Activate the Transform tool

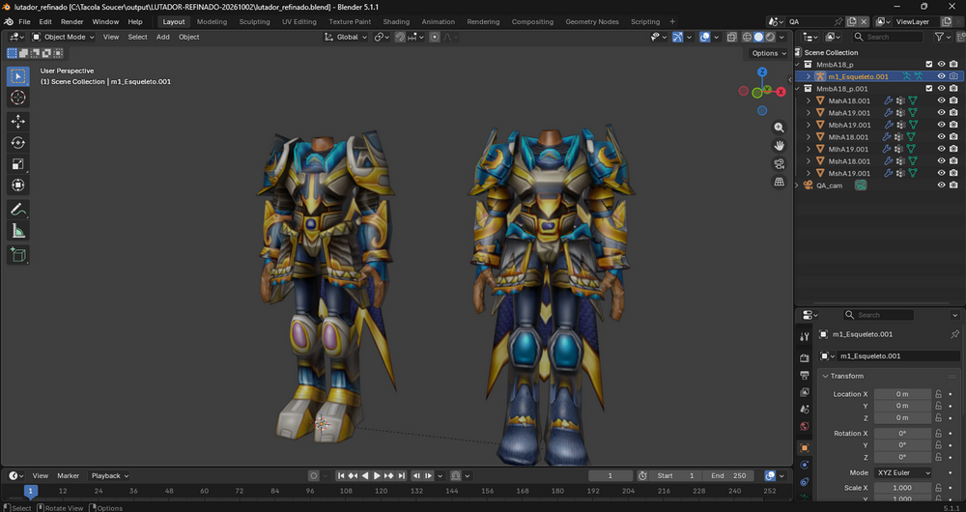(x=17, y=185)
